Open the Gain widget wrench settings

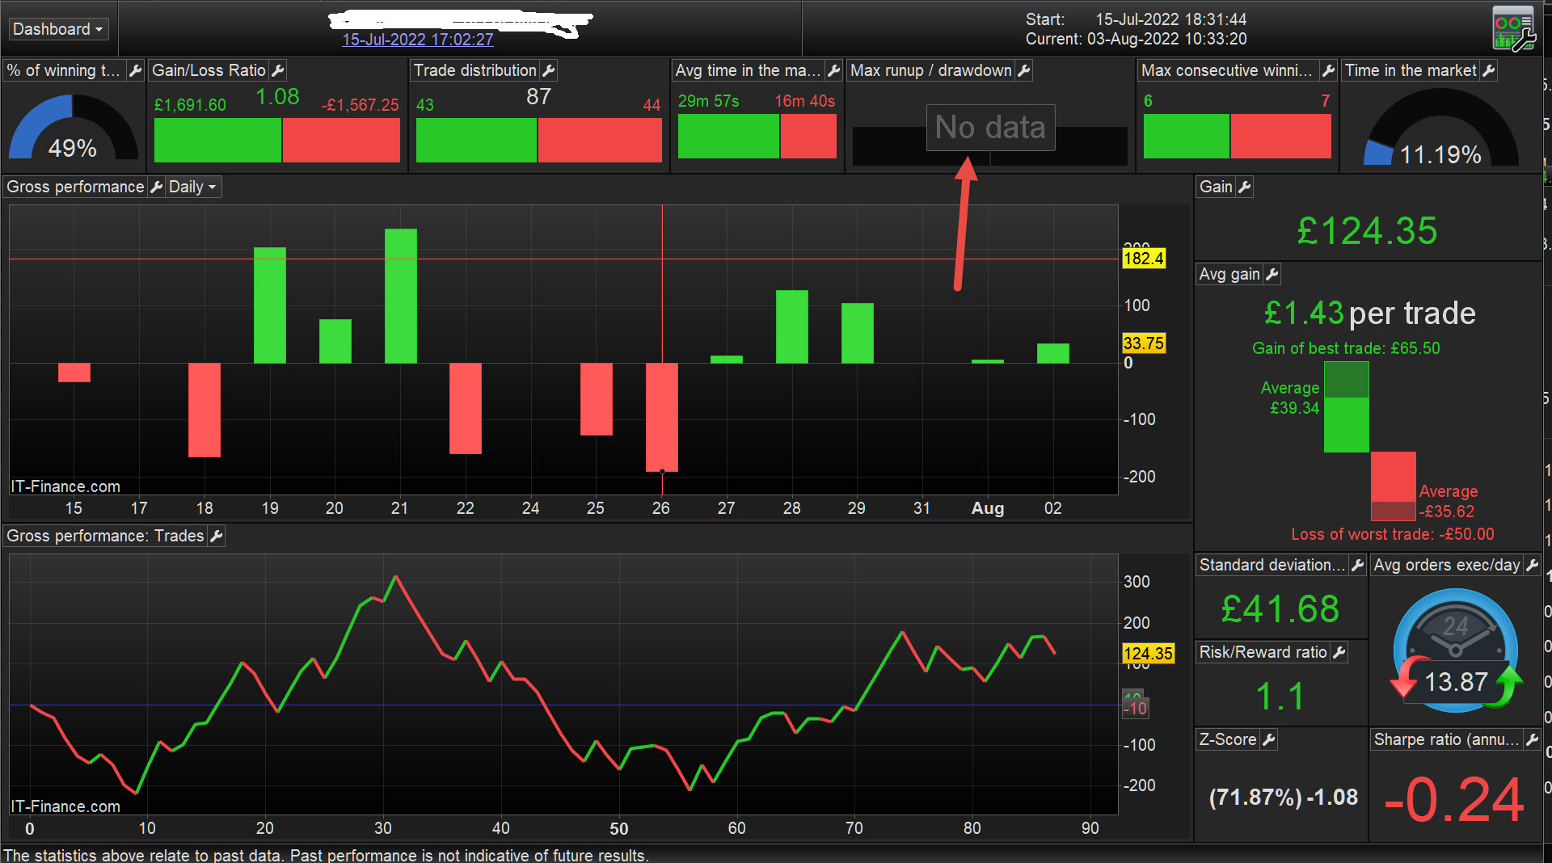1245,187
